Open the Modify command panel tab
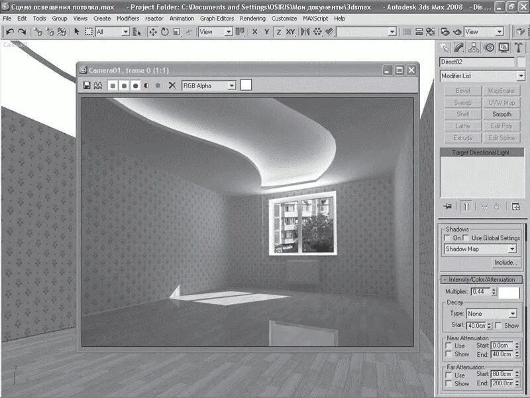This screenshot has width=530, height=398. [459, 48]
